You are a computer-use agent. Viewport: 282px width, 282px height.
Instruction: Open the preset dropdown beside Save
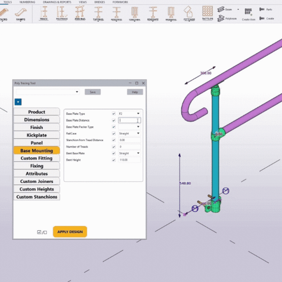point(77,92)
